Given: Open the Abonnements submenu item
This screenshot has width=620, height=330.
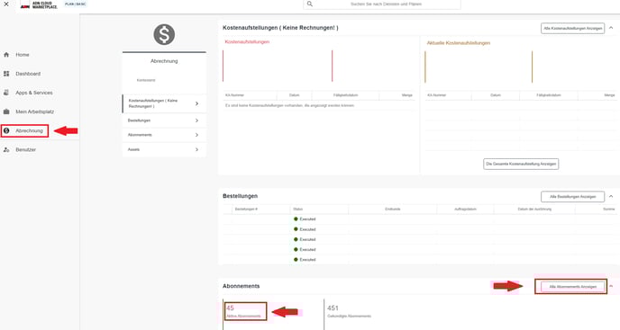Looking at the screenshot, I should [164, 135].
